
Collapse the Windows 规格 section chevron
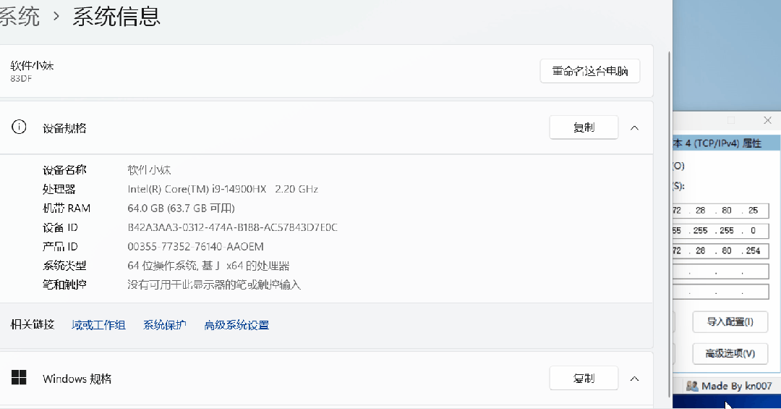[634, 379]
